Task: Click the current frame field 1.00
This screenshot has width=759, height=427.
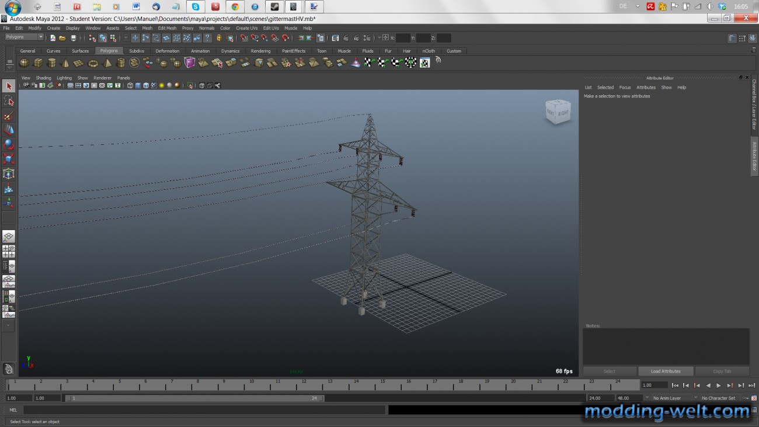Action: click(654, 386)
